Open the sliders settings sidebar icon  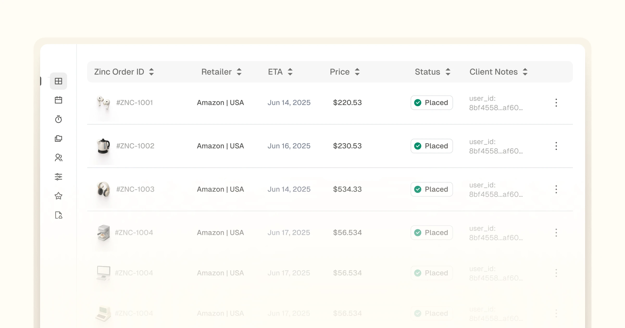click(x=58, y=177)
